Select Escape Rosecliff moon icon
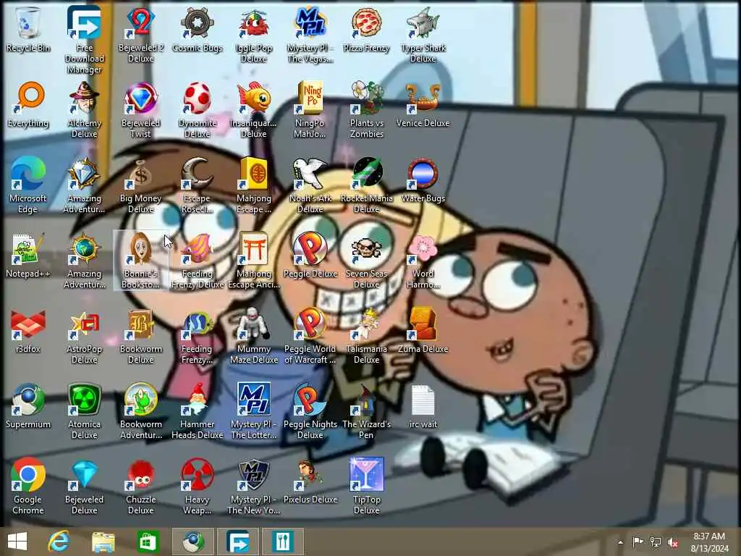This screenshot has height=556, width=741. 197,185
